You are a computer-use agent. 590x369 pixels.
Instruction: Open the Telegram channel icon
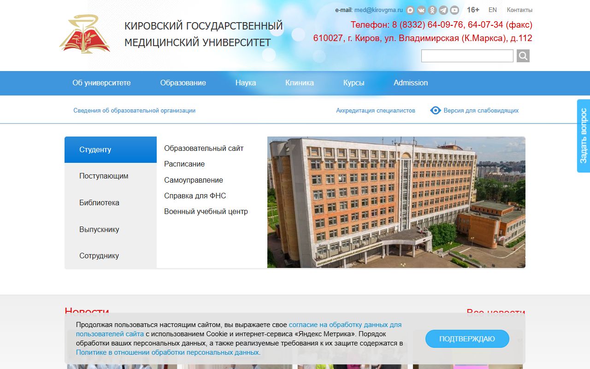pos(443,10)
